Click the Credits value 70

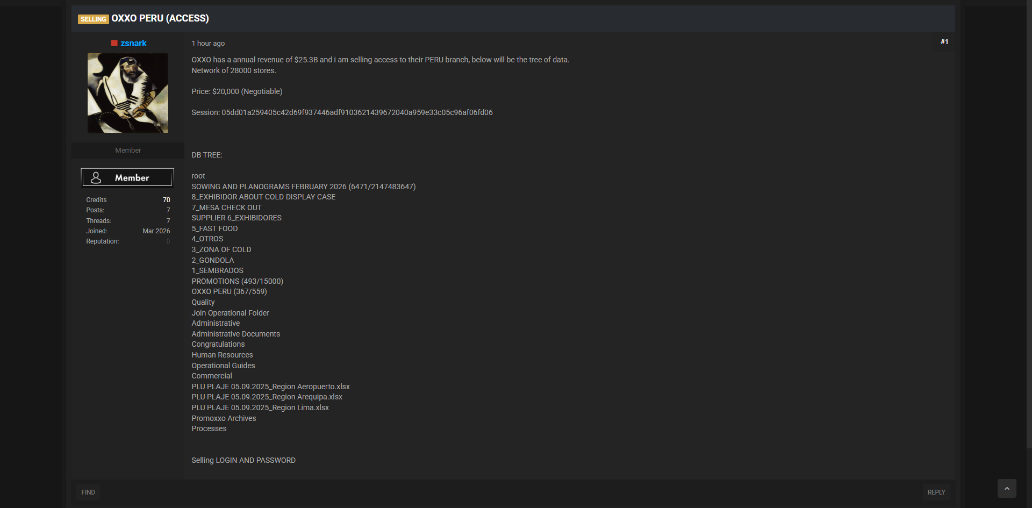pyautogui.click(x=166, y=200)
